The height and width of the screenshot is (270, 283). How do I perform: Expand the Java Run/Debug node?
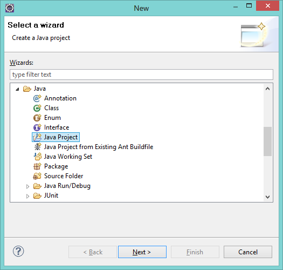coord(27,186)
